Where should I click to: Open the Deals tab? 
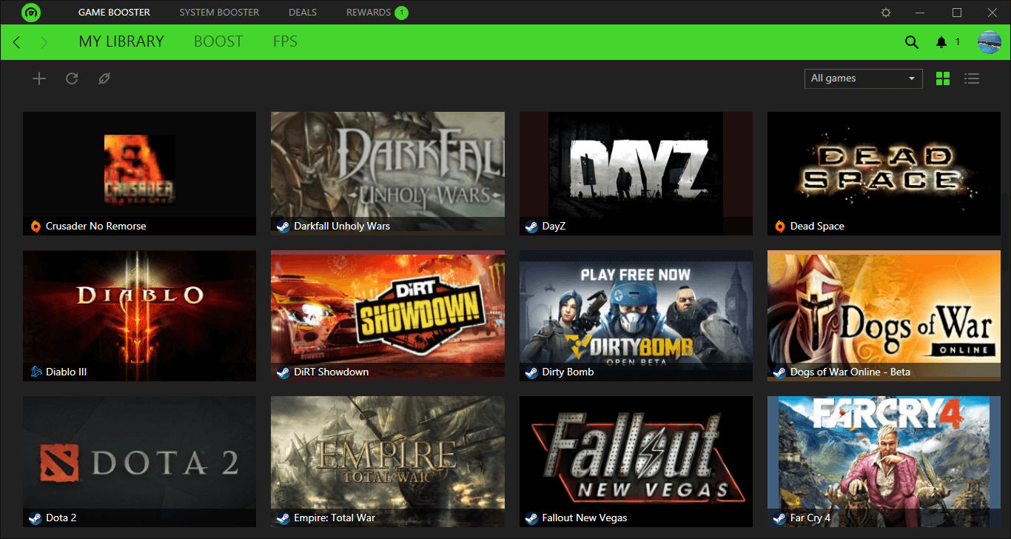[x=303, y=13]
